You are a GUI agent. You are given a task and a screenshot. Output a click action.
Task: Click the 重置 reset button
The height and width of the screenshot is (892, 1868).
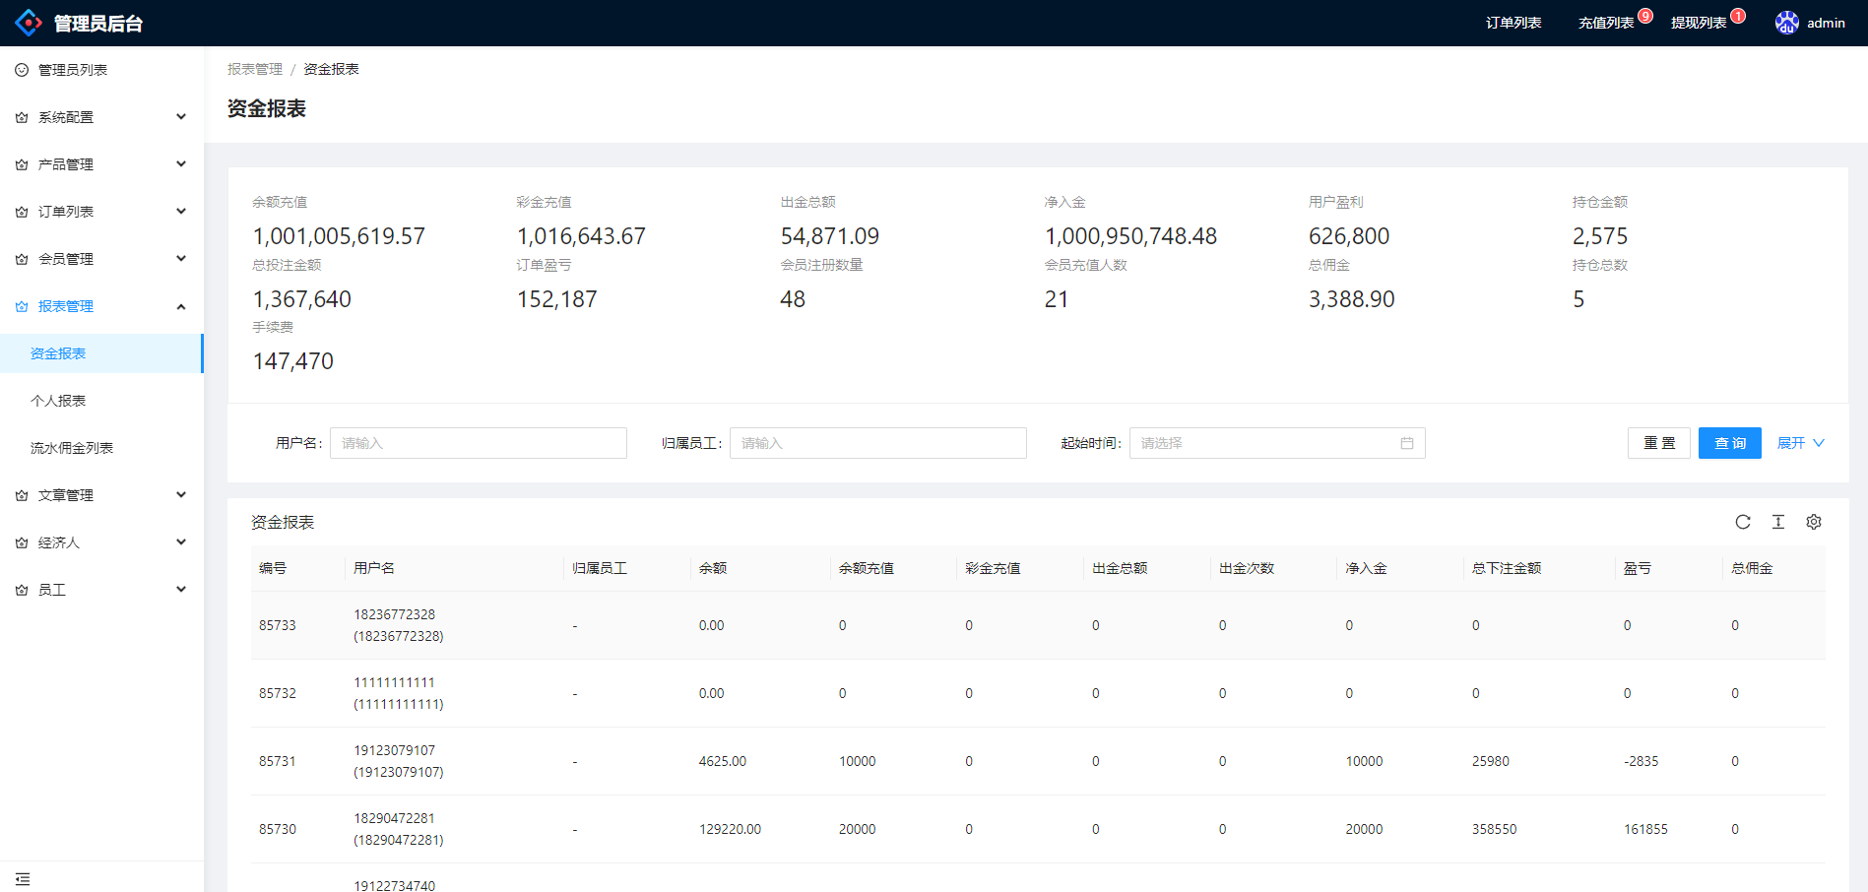point(1659,443)
